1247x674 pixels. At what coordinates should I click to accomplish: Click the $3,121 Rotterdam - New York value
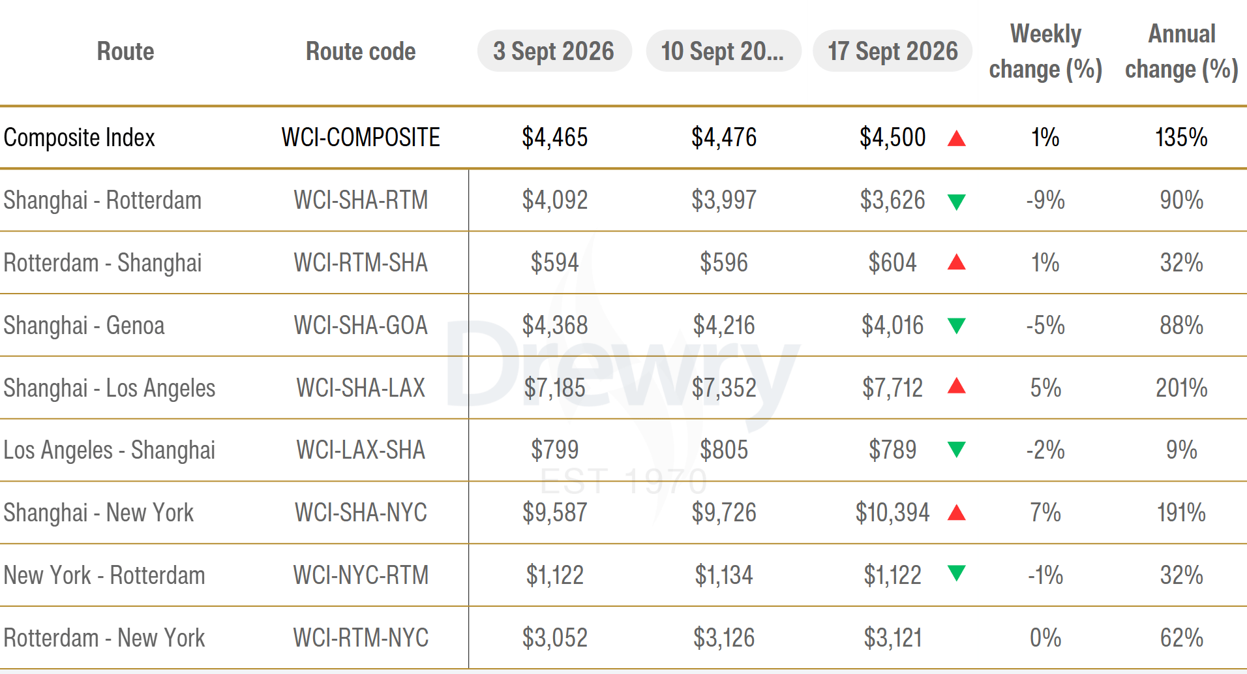[x=892, y=637]
